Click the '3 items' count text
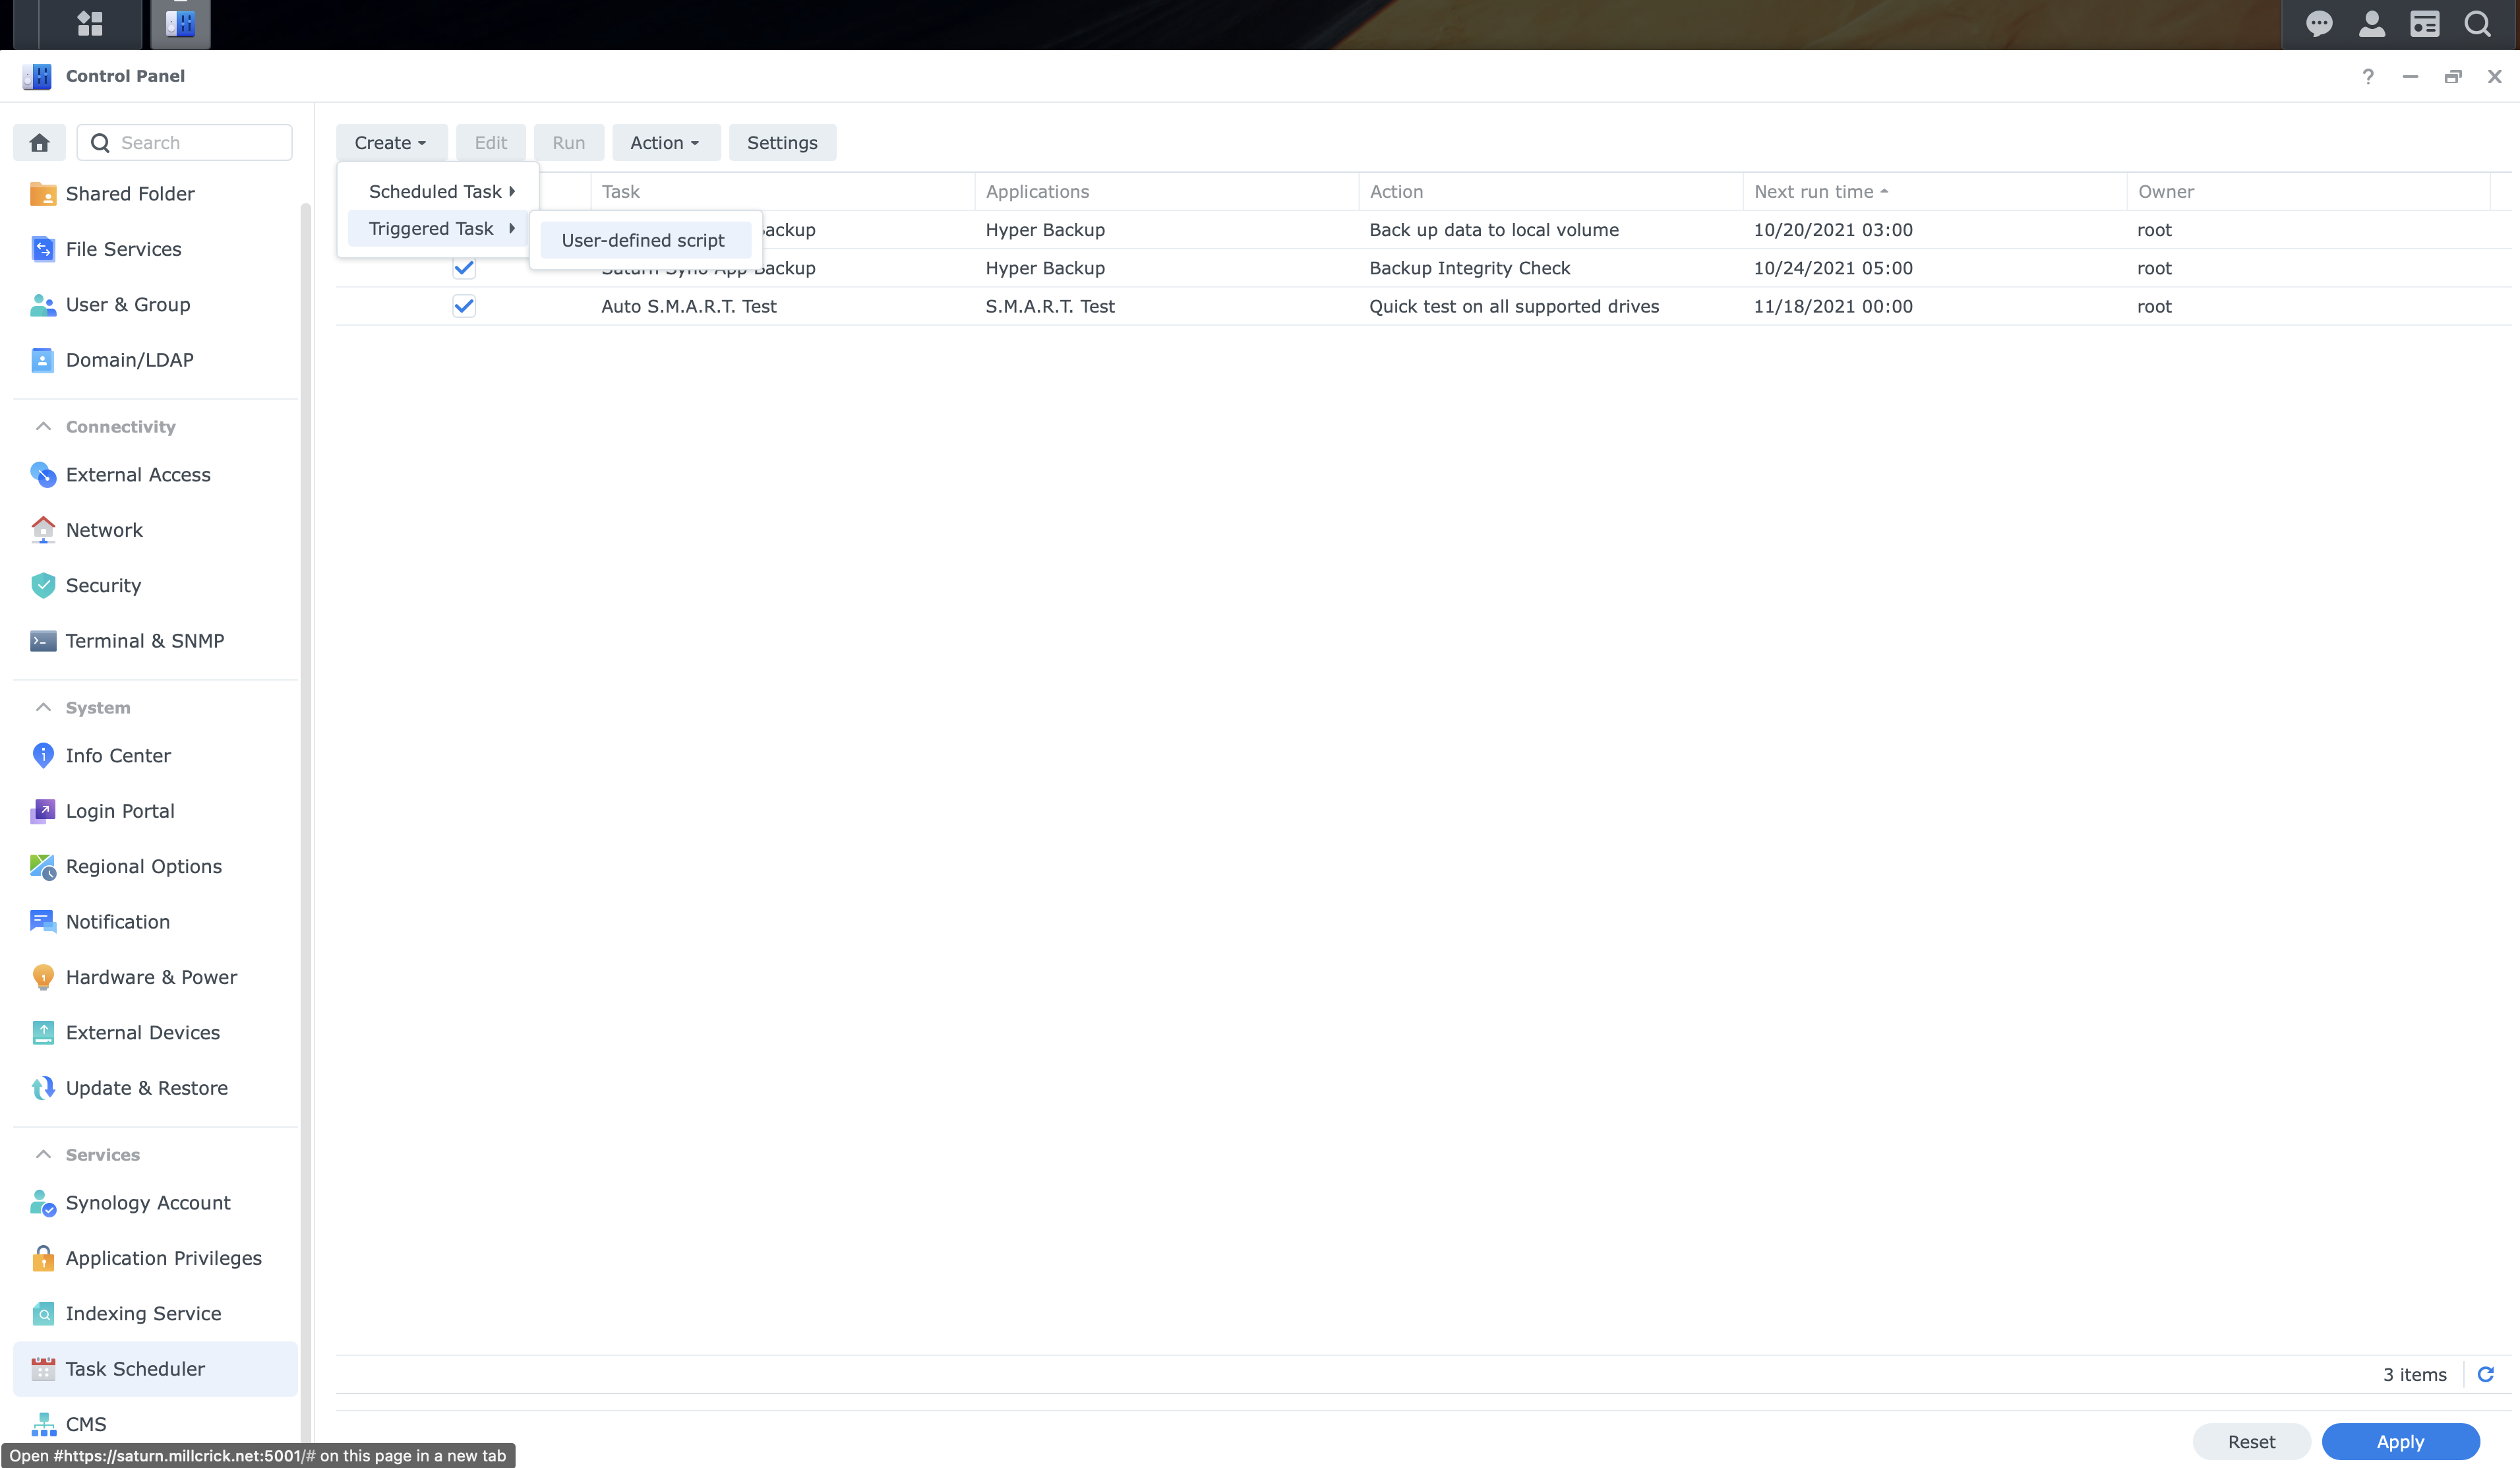Screen dimensions: 2520x1468 tap(2414, 1374)
